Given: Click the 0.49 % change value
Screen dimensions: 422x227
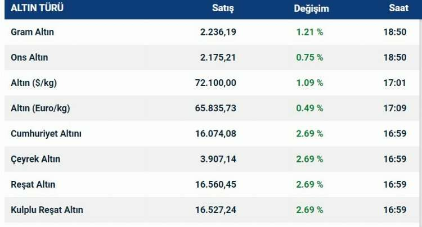Looking at the screenshot, I should coord(309,108).
